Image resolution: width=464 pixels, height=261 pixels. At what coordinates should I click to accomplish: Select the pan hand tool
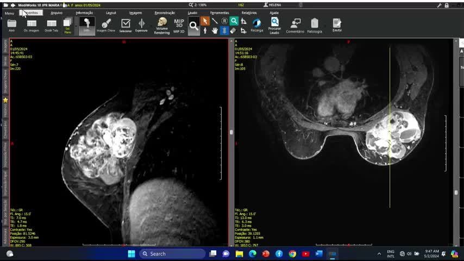(x=215, y=31)
